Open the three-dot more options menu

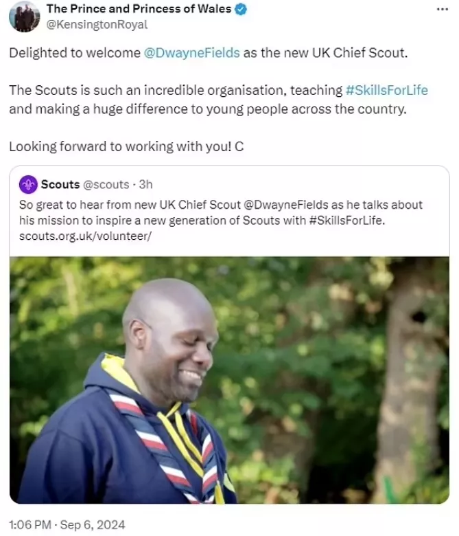pos(443,9)
